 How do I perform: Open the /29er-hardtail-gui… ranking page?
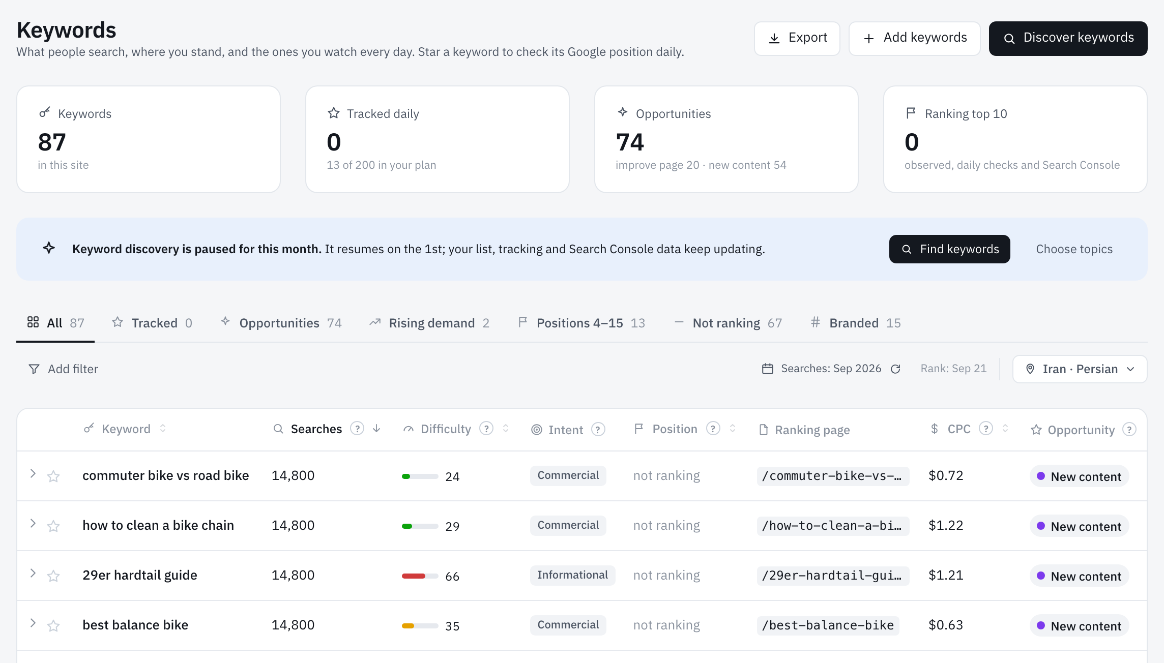[833, 576]
